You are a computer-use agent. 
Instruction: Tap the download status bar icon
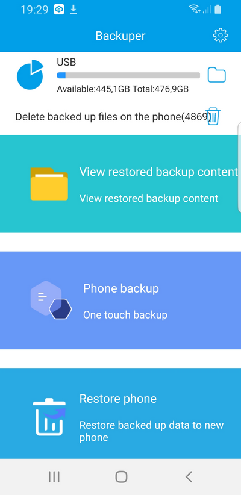[74, 10]
